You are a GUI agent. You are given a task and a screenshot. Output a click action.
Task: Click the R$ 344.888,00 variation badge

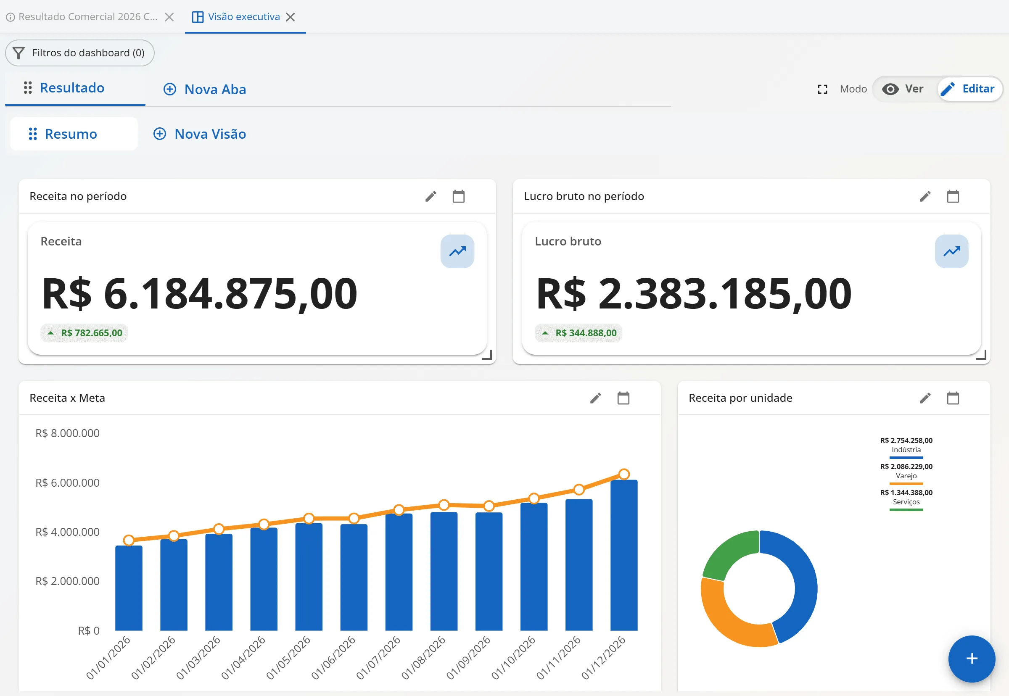pyautogui.click(x=578, y=333)
